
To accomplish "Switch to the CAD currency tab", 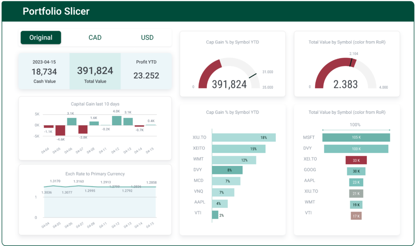I will tap(95, 37).
